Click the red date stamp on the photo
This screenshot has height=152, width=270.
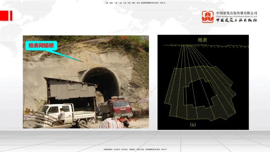(x=127, y=120)
